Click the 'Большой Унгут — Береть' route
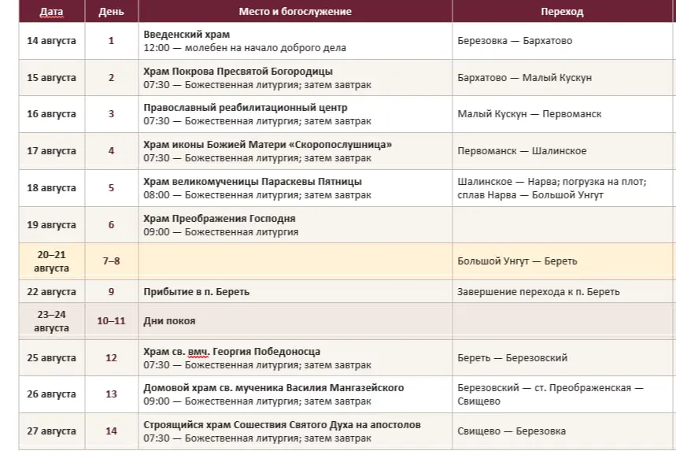 (x=517, y=261)
